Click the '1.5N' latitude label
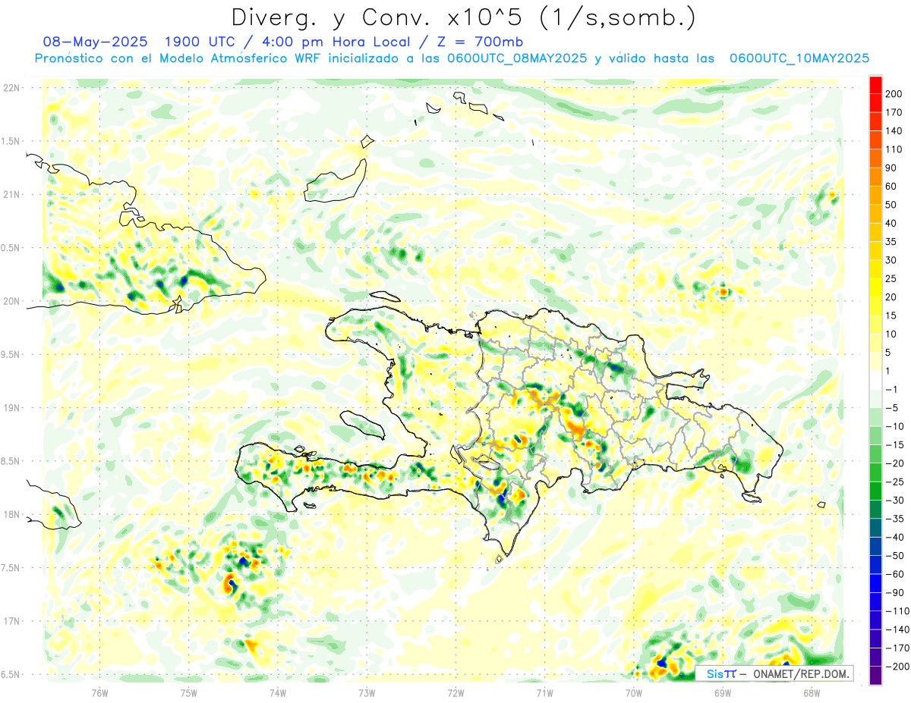 coord(11,141)
